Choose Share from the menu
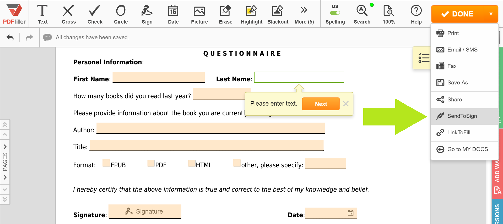This screenshot has width=503, height=224. [x=464, y=100]
